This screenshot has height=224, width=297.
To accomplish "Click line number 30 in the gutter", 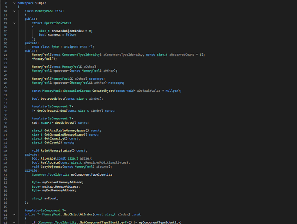I will coord(6,91).
